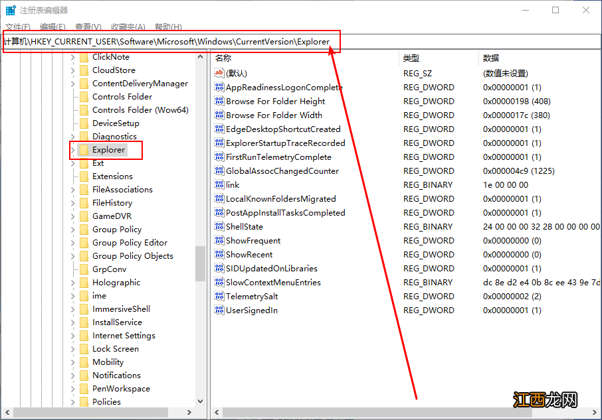Click the binary icon beside ShellState
The height and width of the screenshot is (420, 602).
pos(219,227)
